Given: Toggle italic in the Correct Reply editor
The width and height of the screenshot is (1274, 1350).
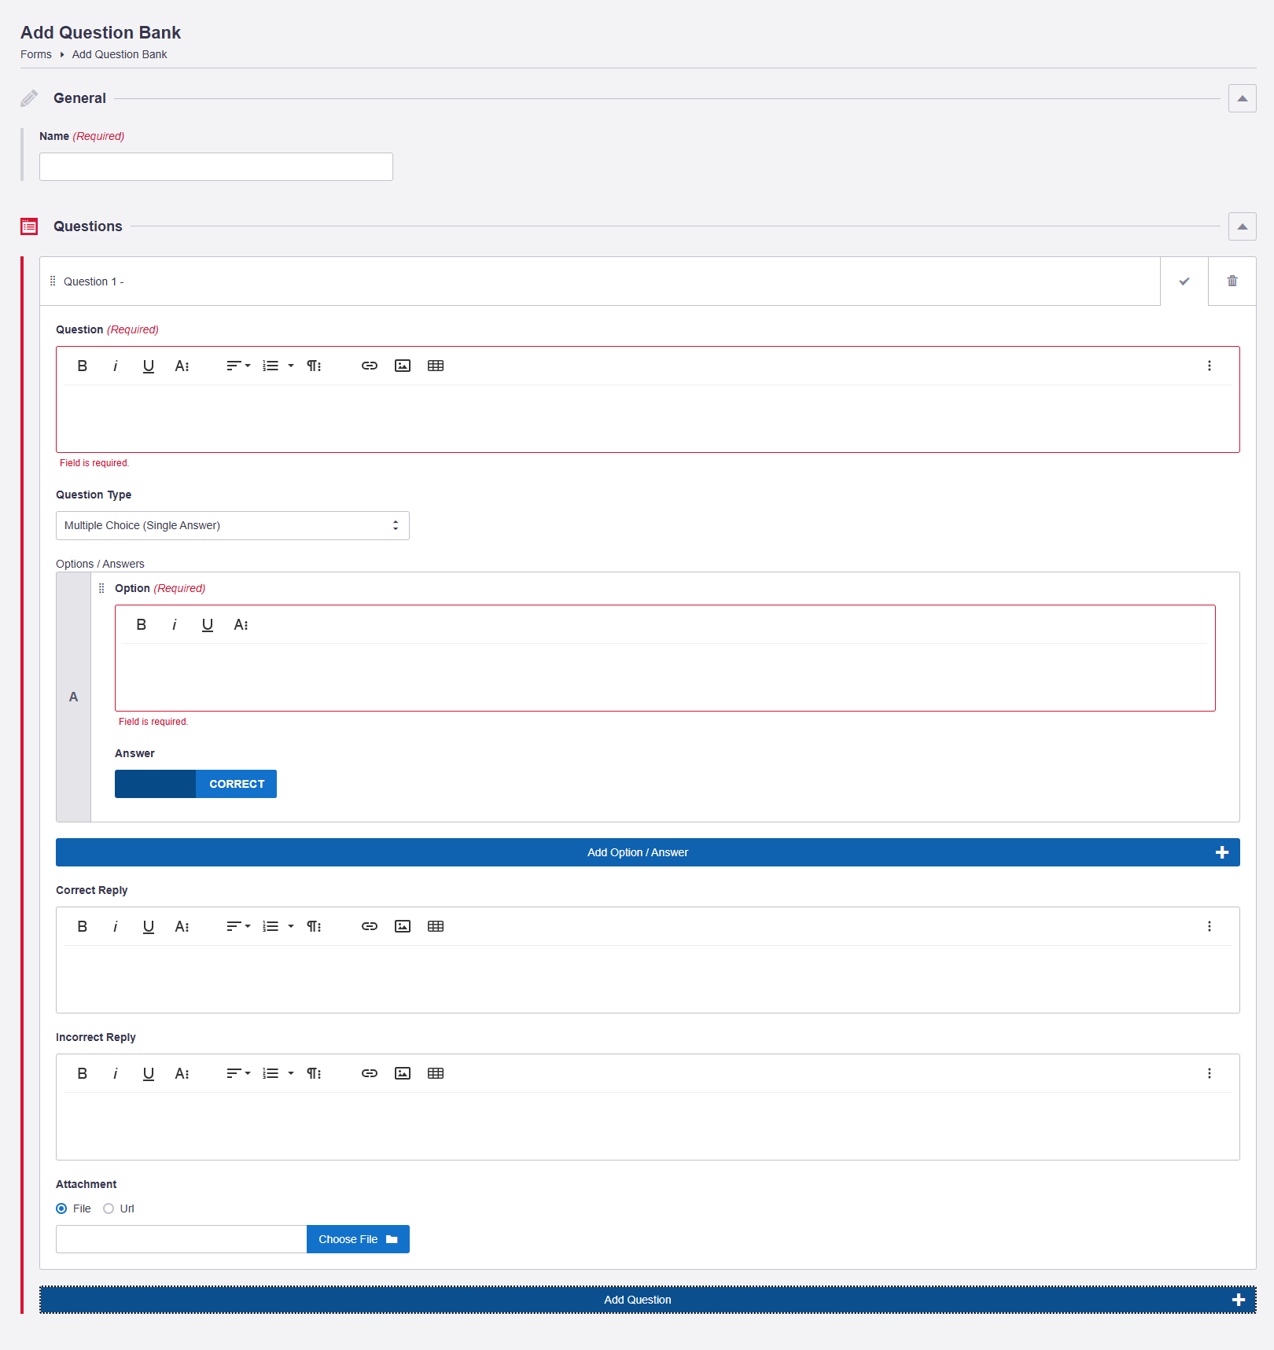Looking at the screenshot, I should click(x=116, y=926).
